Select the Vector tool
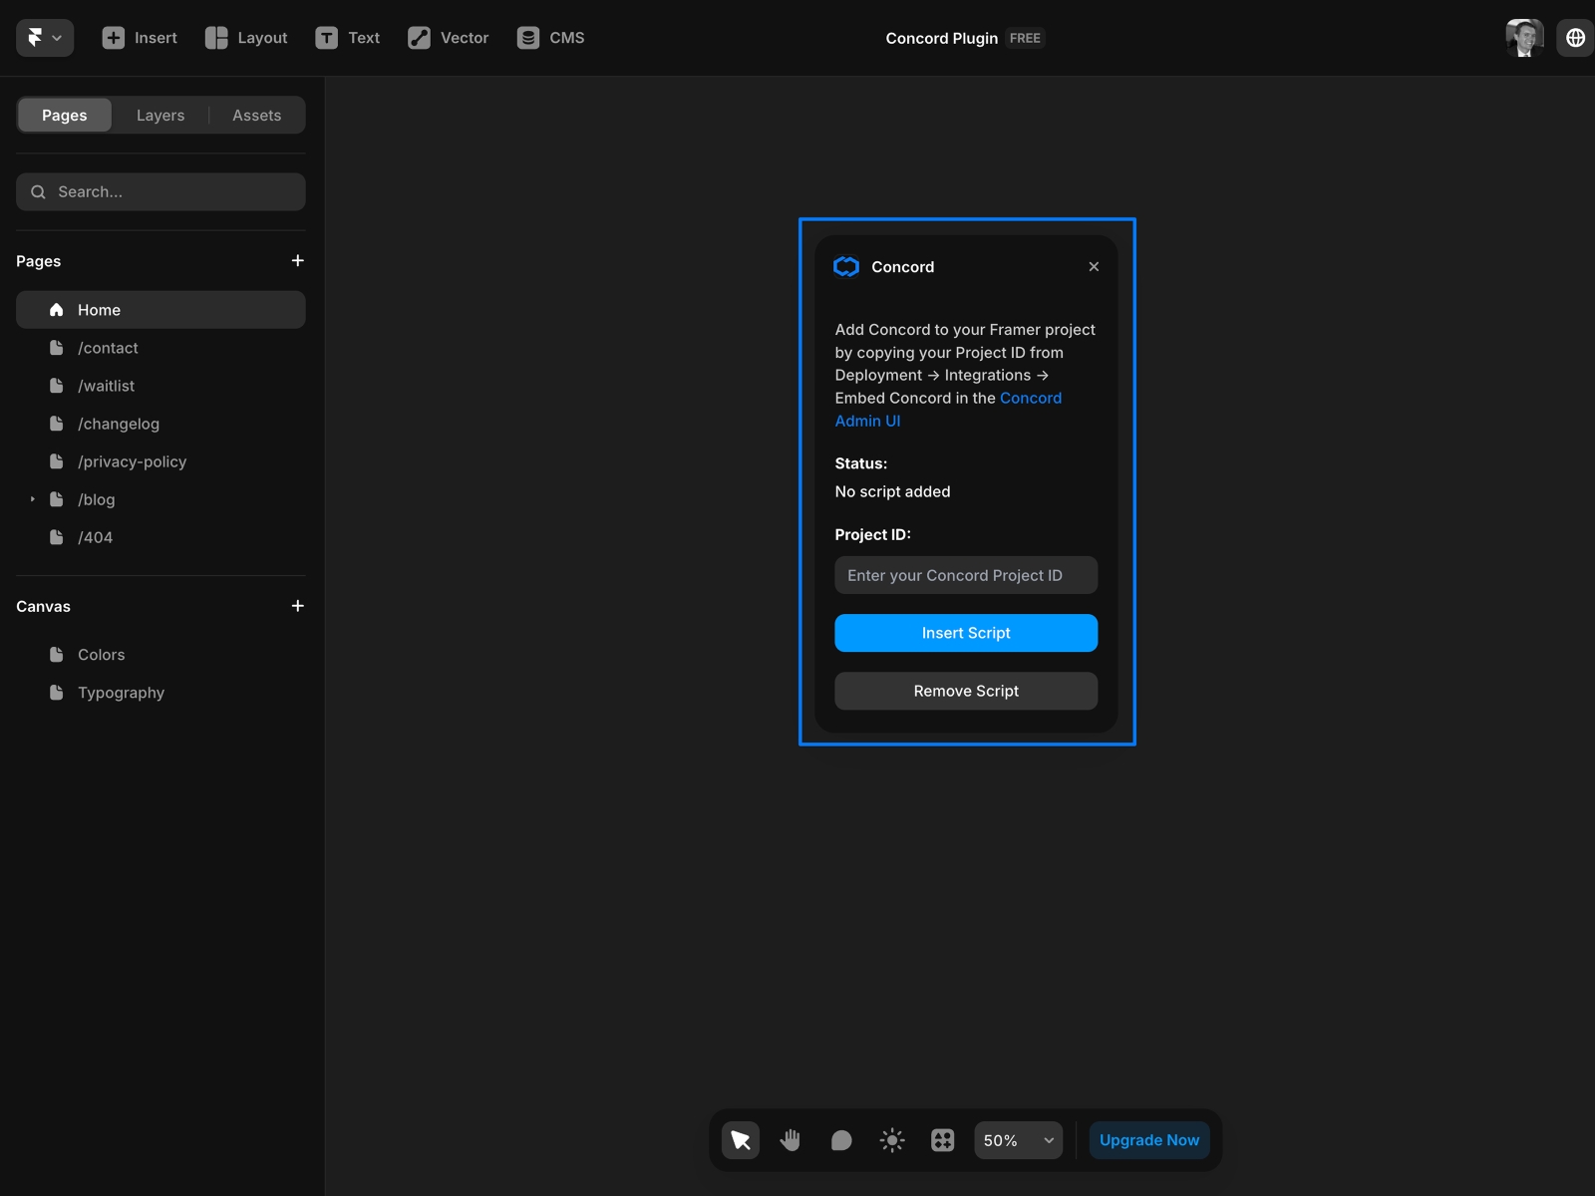 pos(448,38)
